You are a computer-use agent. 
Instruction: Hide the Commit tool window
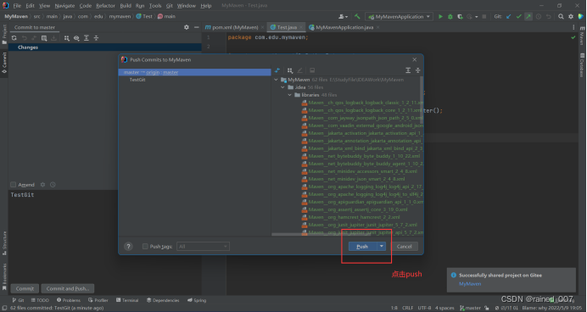(x=196, y=27)
